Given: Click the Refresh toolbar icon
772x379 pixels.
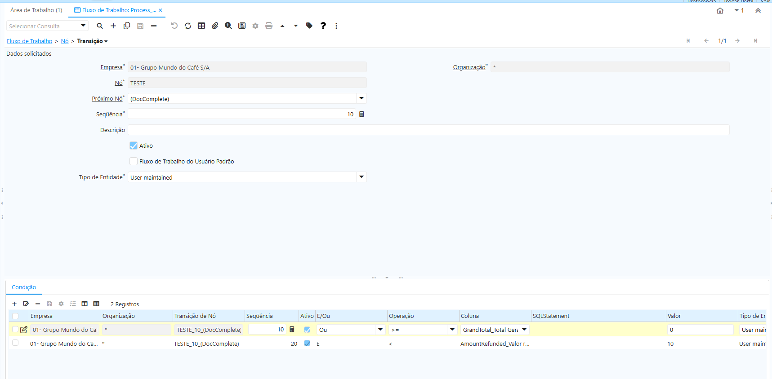Looking at the screenshot, I should (x=188, y=26).
